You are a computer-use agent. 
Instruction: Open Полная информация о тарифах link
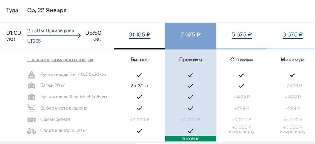point(60,60)
